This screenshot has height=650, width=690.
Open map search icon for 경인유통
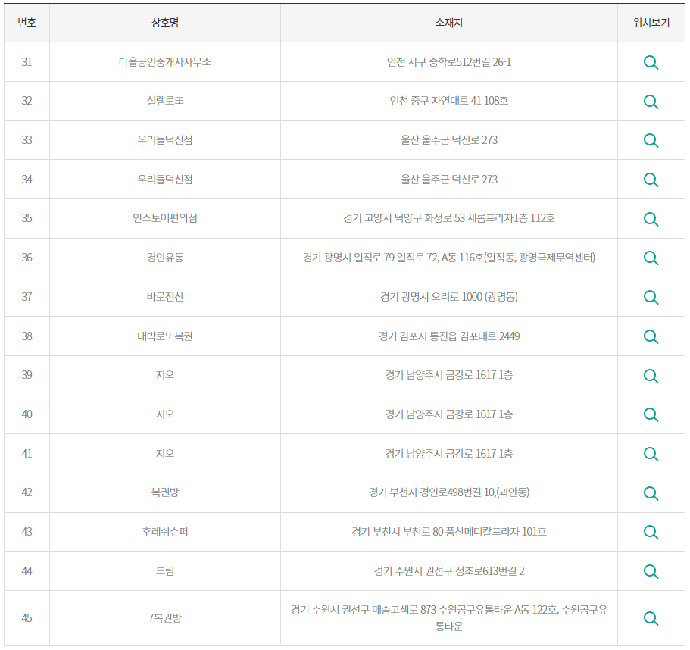click(651, 258)
